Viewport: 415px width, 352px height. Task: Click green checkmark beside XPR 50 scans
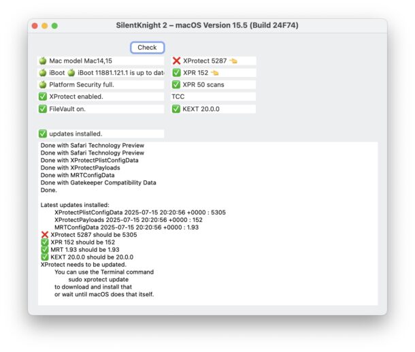tap(177, 85)
